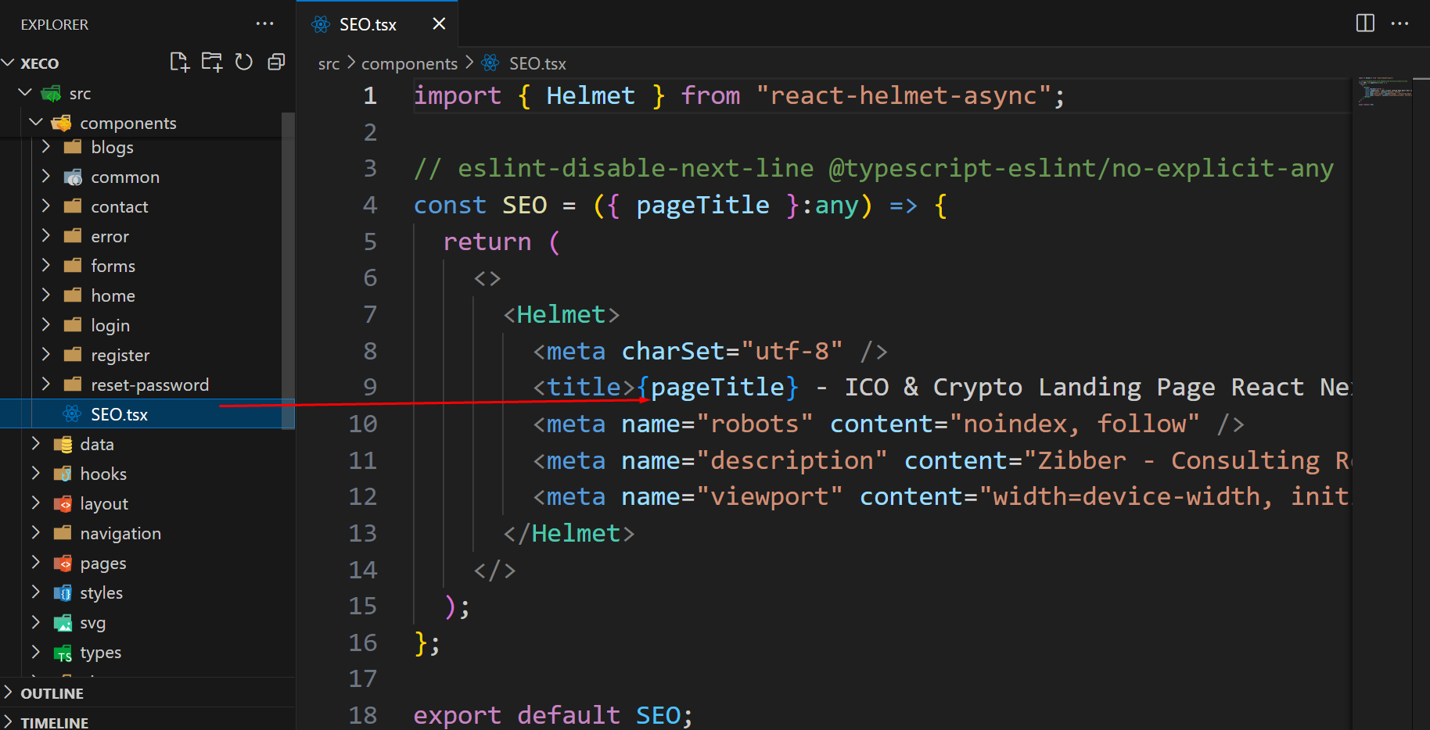
Task: Click the data folder database icon
Action: (63, 444)
